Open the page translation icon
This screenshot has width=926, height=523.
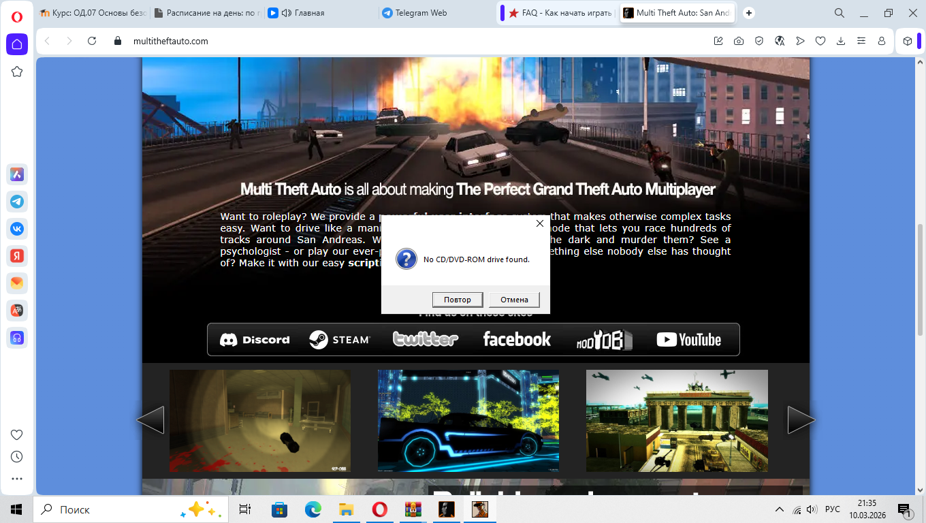coord(780,41)
